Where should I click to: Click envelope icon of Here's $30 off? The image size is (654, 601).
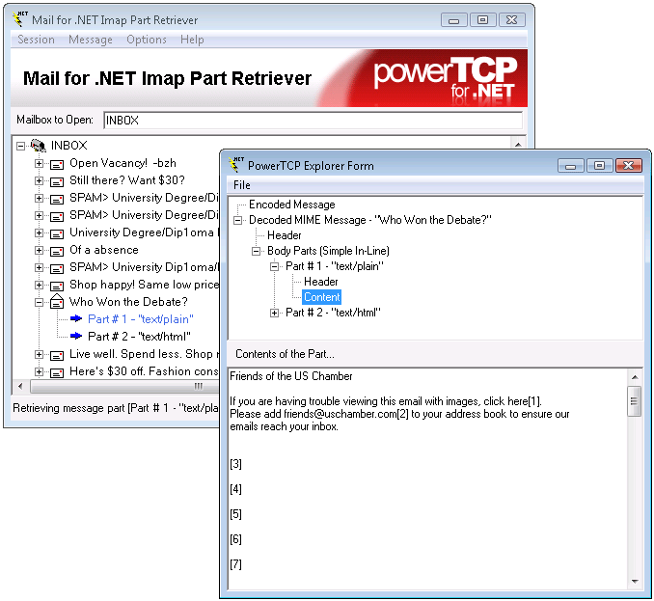pyautogui.click(x=57, y=372)
